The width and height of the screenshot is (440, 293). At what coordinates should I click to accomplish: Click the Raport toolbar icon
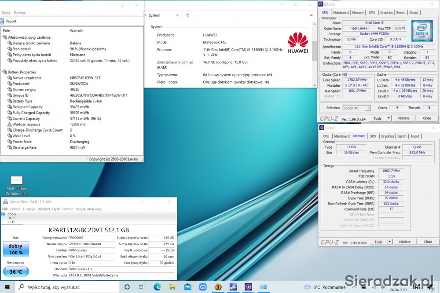2,21
